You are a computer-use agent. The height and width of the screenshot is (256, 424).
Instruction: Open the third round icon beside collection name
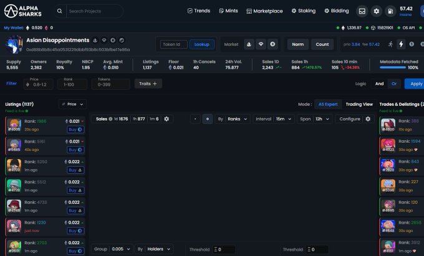pos(113,41)
